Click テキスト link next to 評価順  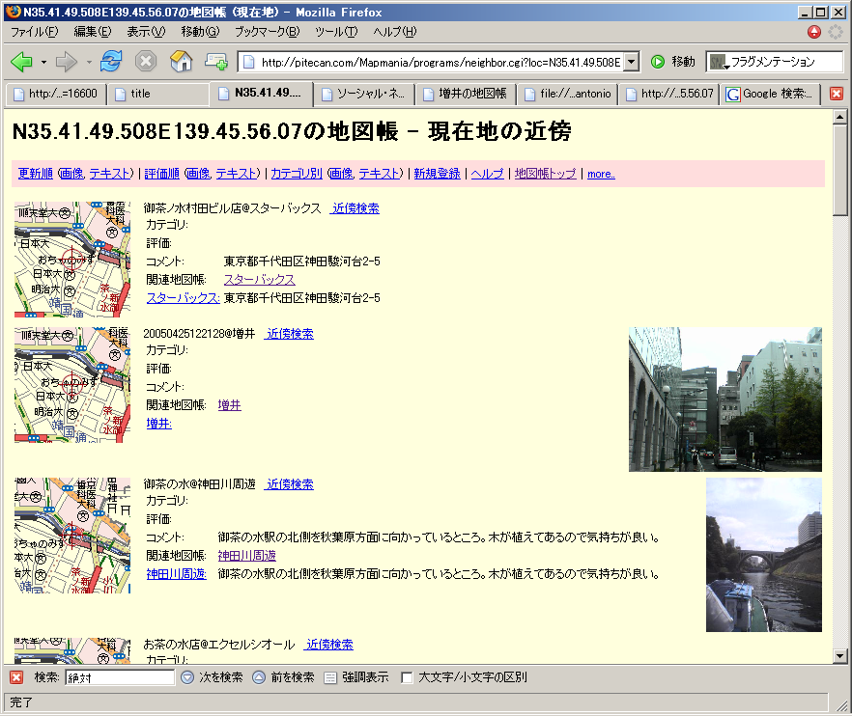click(x=237, y=174)
